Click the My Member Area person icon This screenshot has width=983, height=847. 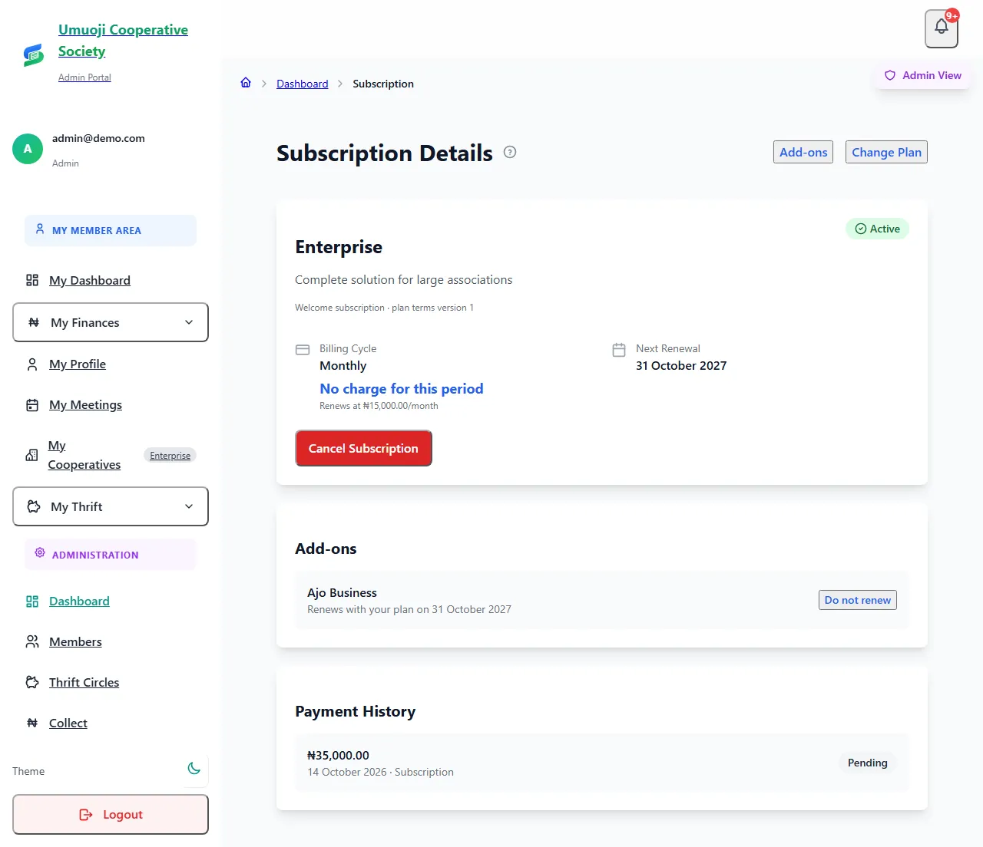(x=40, y=229)
